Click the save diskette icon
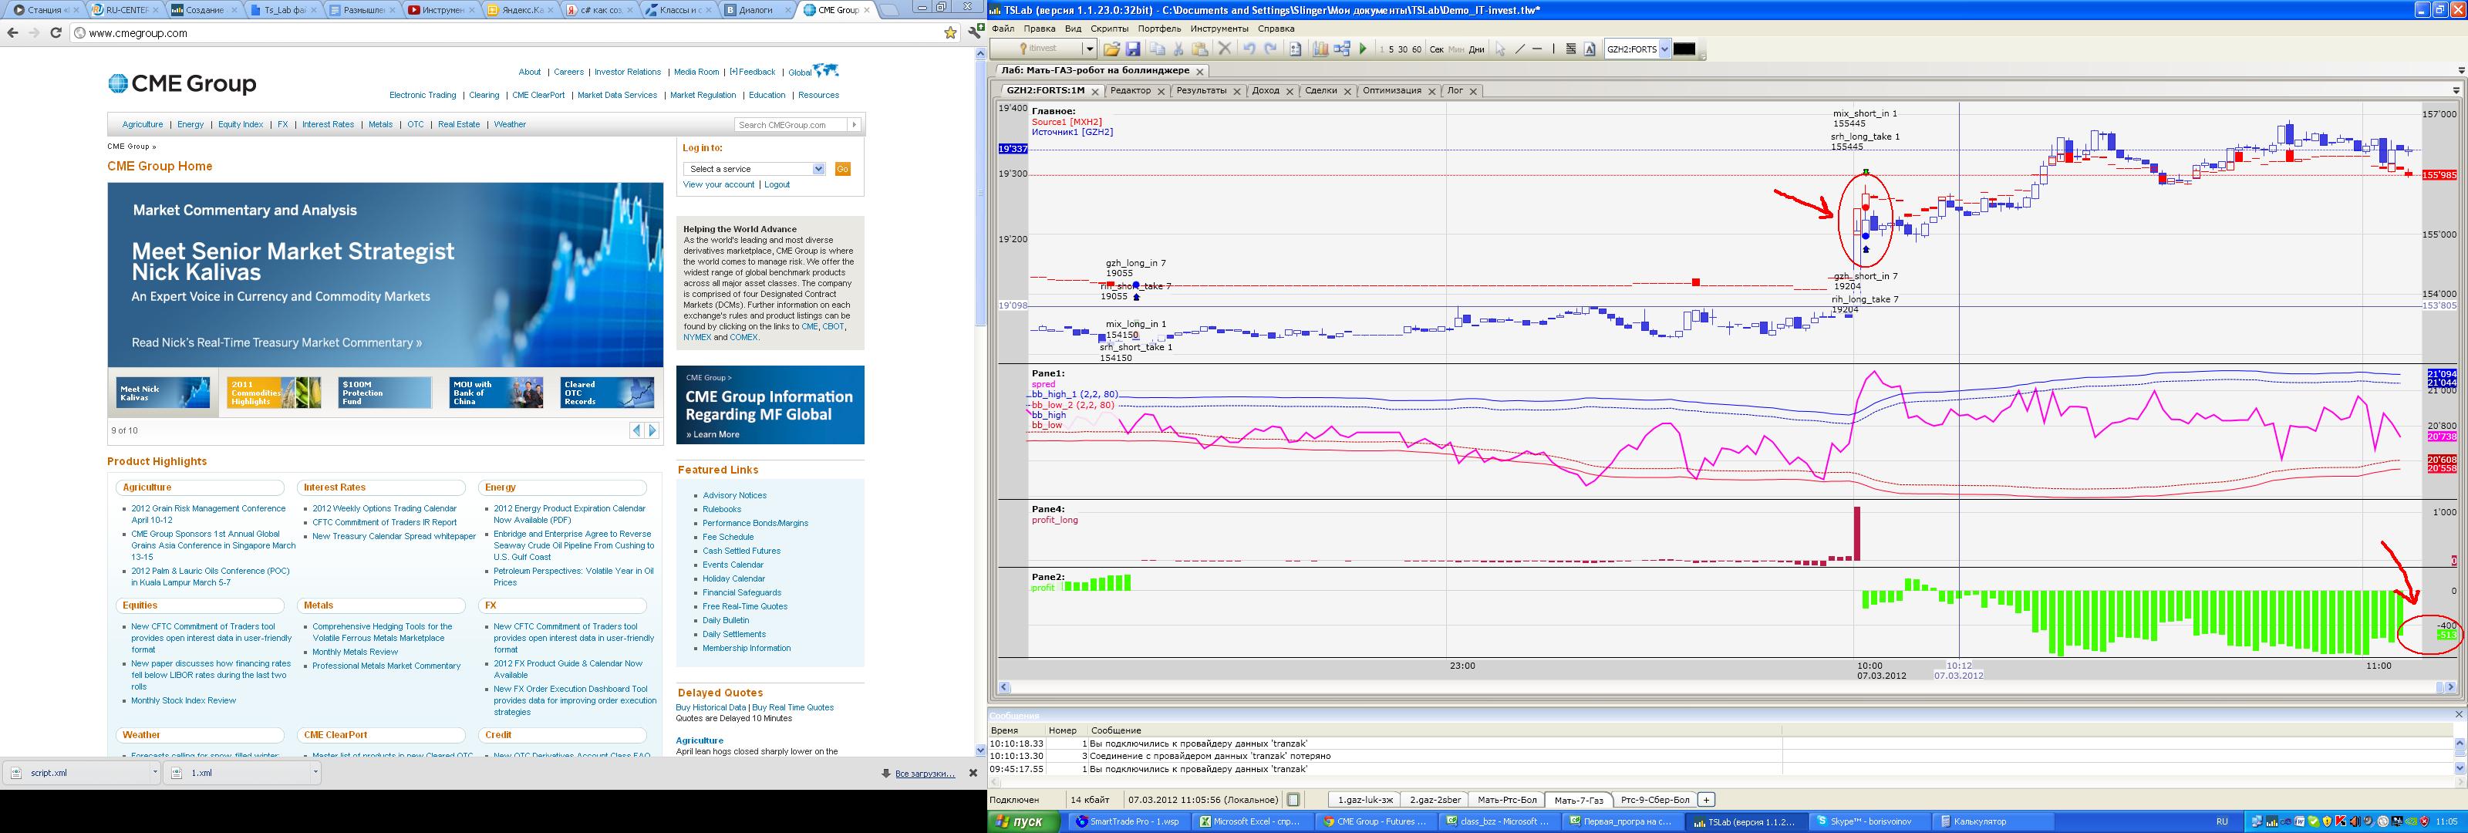The width and height of the screenshot is (2468, 833). tap(1134, 49)
